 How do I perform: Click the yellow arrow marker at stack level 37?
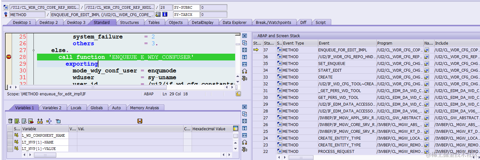256,50
